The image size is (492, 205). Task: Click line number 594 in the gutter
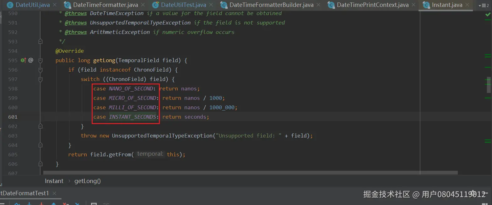(13, 51)
